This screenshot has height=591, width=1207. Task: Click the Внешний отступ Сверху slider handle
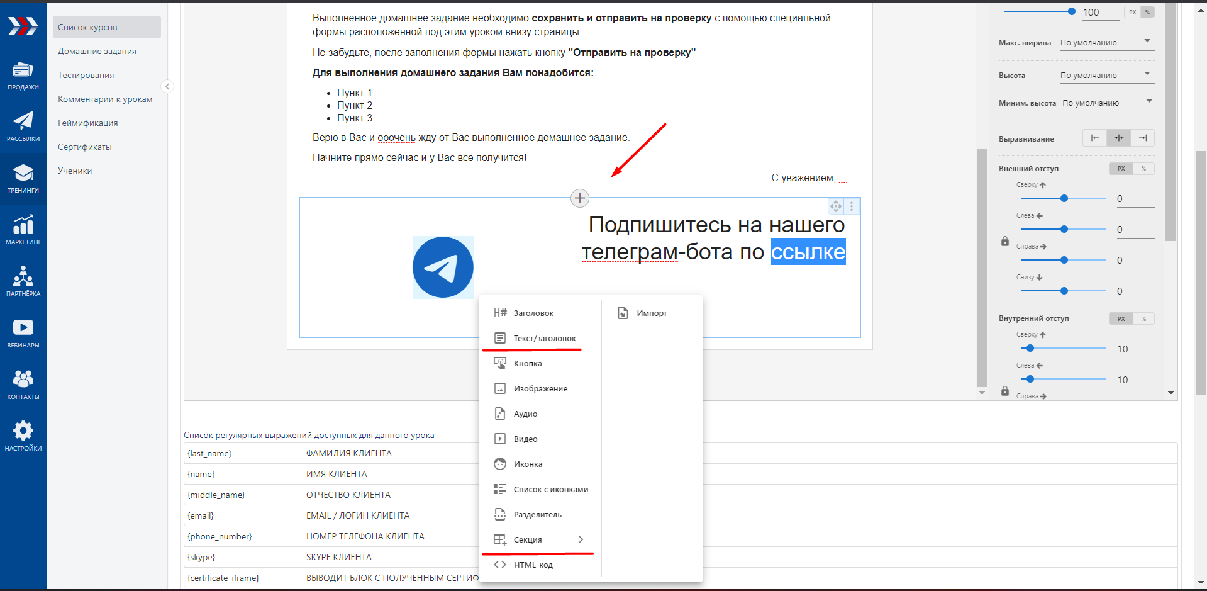click(1064, 198)
